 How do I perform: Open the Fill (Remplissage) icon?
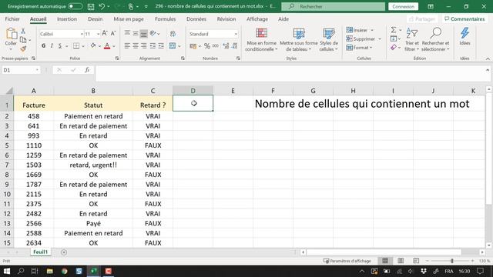point(394,38)
